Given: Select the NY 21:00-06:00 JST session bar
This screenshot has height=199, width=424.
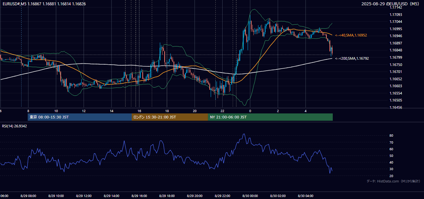Looking at the screenshot, I should point(270,117).
